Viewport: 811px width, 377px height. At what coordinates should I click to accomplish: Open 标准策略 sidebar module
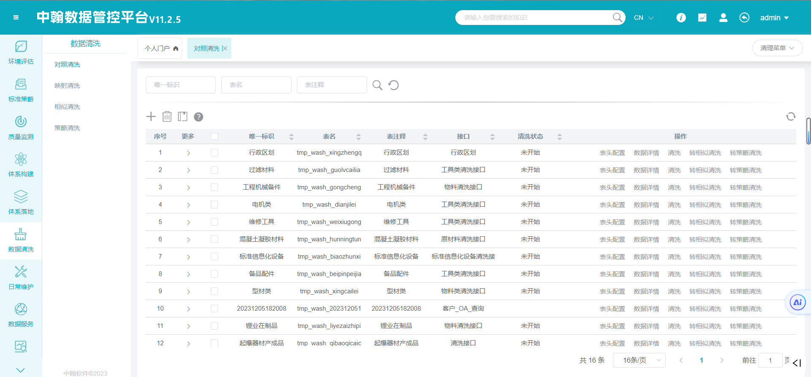[21, 90]
